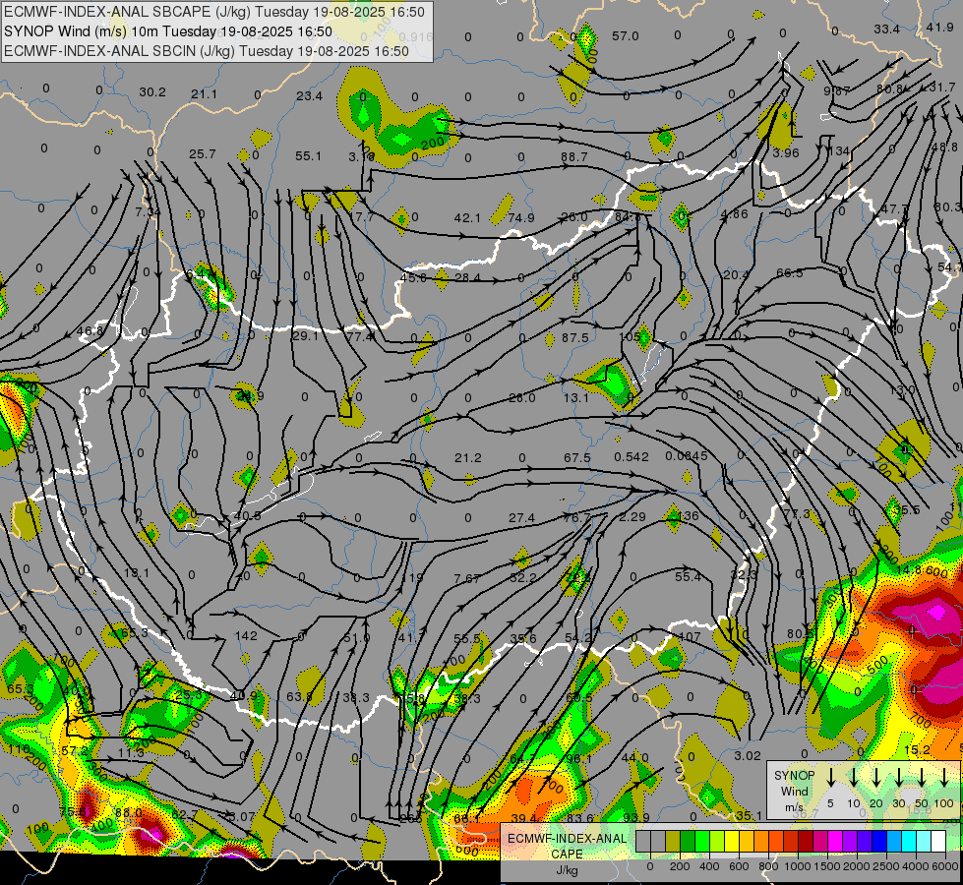Pick the magenta CAPE legend swatch
The image size is (963, 885).
coord(835,842)
